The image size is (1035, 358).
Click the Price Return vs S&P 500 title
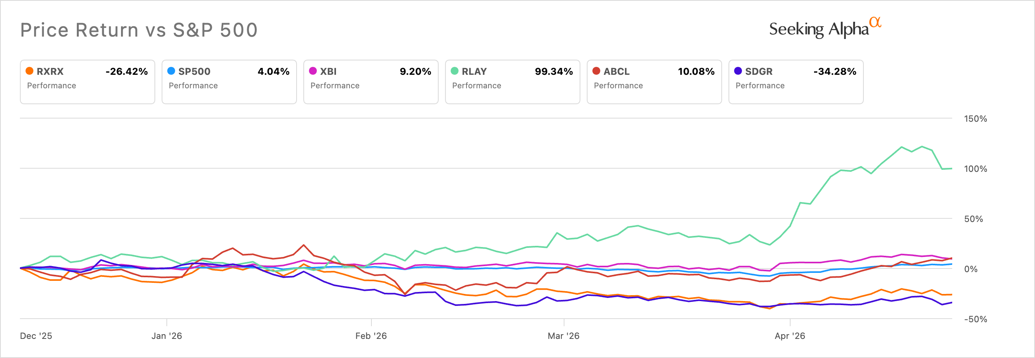[x=139, y=30]
